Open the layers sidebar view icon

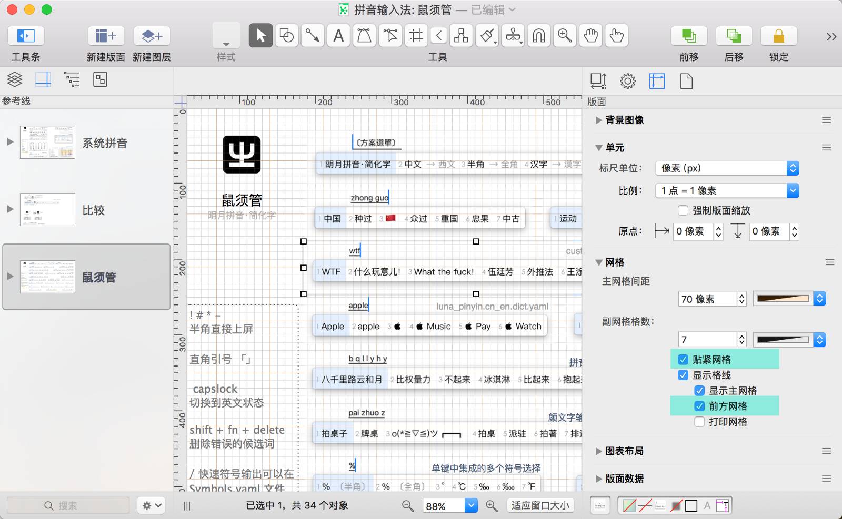click(x=15, y=79)
